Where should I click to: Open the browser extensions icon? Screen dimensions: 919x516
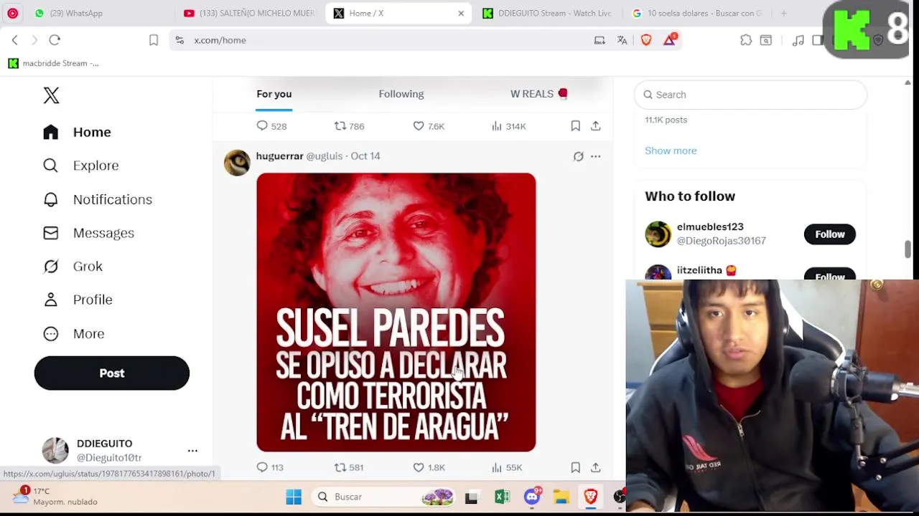point(746,40)
